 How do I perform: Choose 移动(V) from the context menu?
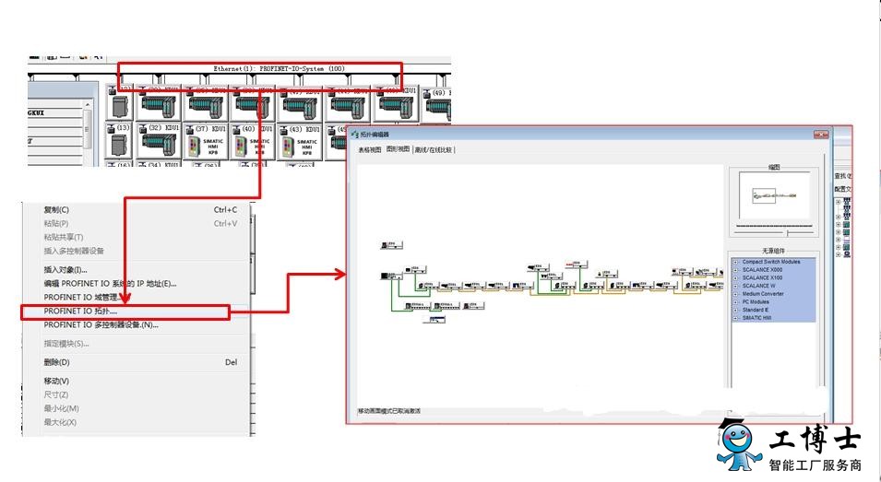coord(56,381)
